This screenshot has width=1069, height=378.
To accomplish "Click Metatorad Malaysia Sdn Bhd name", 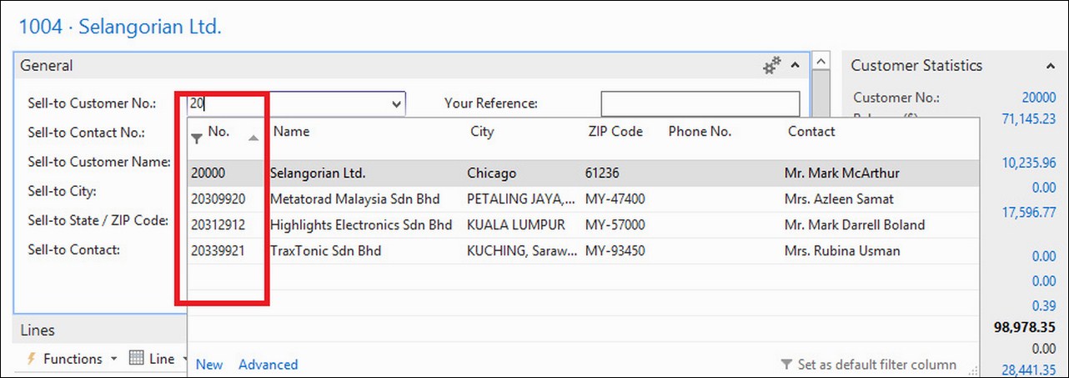I will click(354, 199).
